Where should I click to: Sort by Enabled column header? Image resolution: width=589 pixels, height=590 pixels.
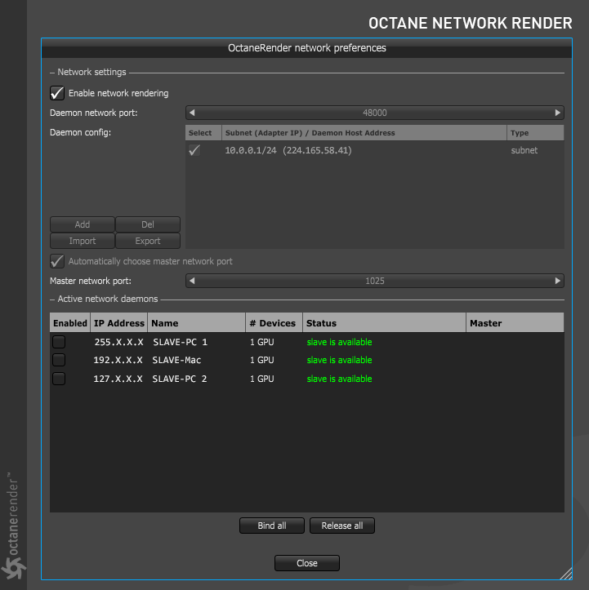tap(70, 323)
